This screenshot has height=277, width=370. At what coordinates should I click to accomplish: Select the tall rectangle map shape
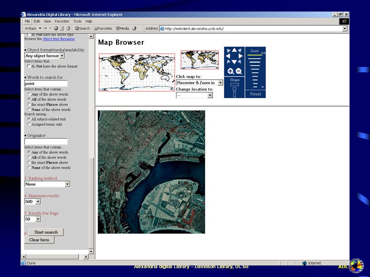(234, 94)
